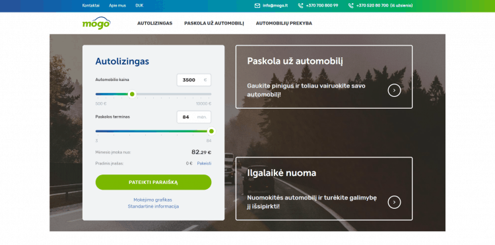495x245 pixels.
Task: Click the Paskolos terminas input field
Action: pyautogui.click(x=194, y=117)
